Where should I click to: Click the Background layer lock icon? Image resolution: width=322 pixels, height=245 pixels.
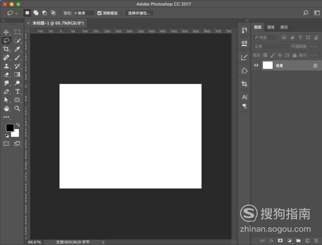point(315,66)
